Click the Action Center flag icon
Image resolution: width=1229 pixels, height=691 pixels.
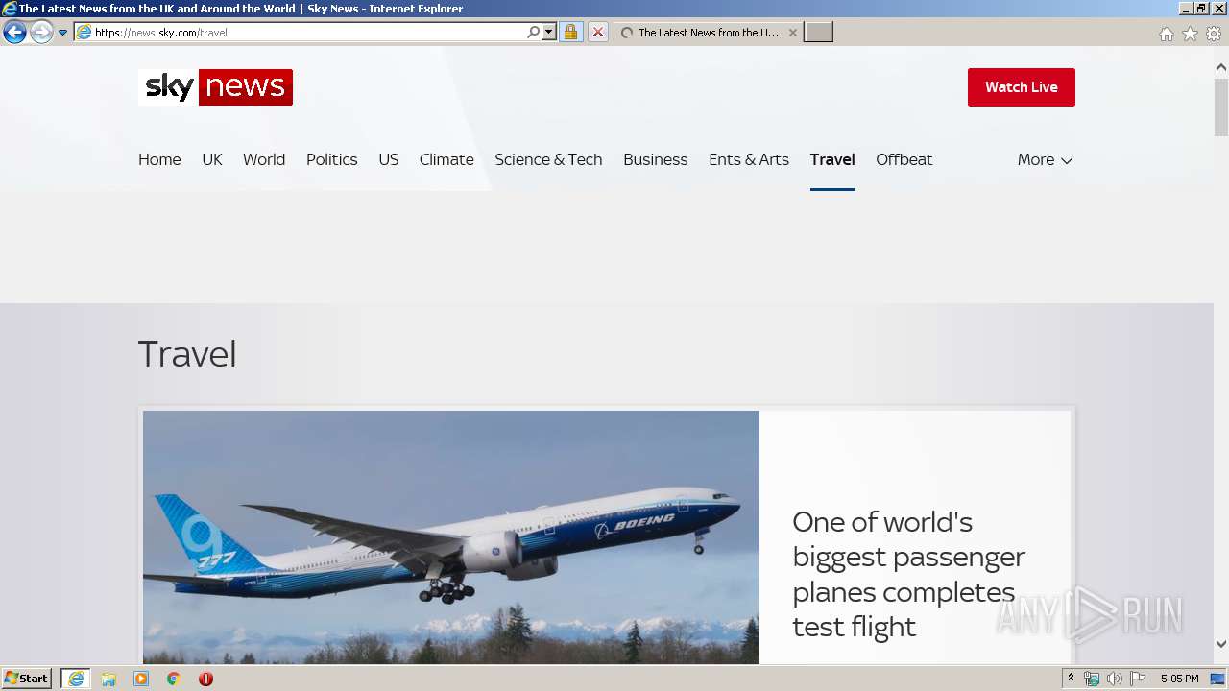pyautogui.click(x=1138, y=679)
